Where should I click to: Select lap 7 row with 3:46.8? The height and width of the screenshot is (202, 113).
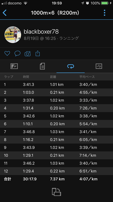click(56, 132)
